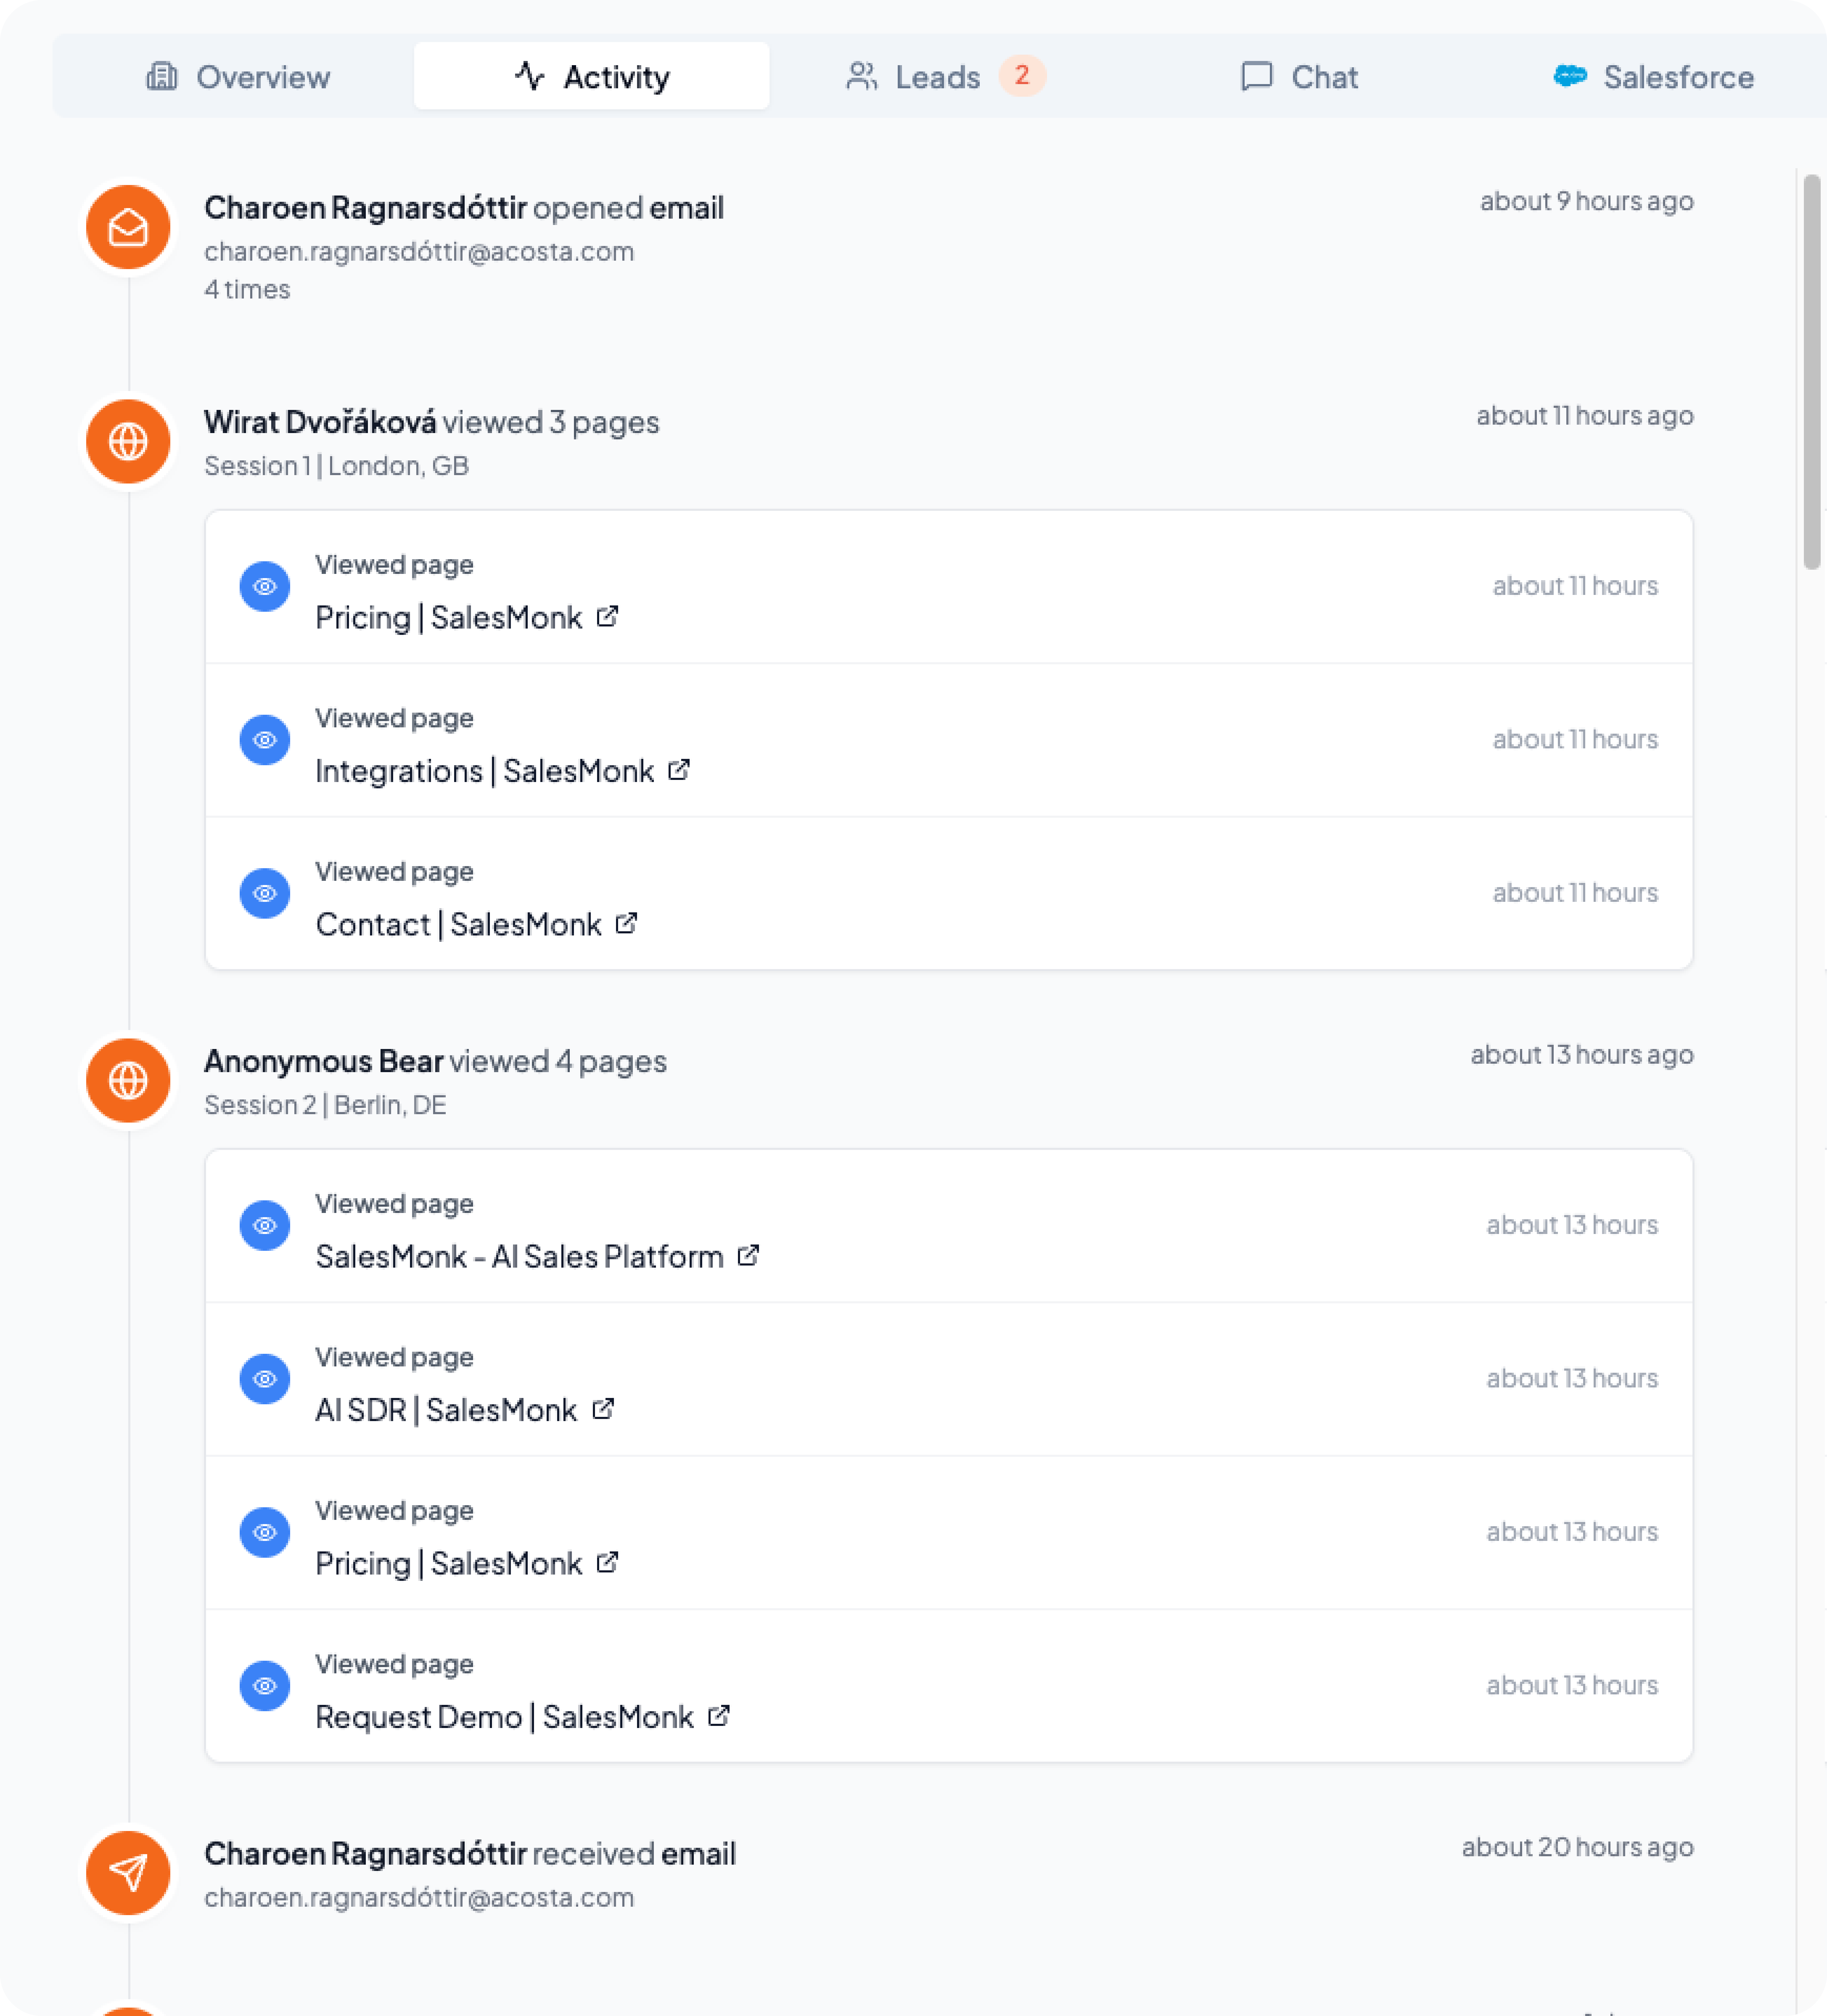Click eye icon on SalesMonk - AI Sales Platform row

point(265,1225)
